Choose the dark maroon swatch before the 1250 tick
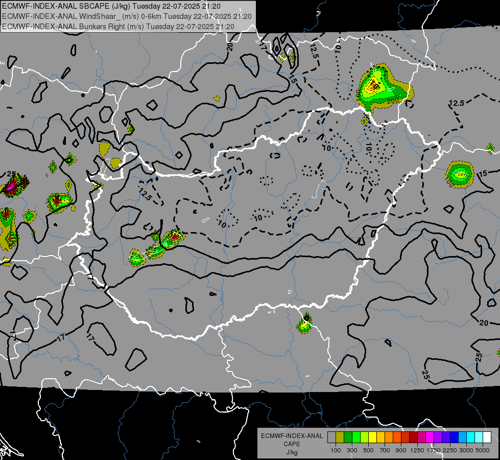500x460 pixels. point(413,438)
